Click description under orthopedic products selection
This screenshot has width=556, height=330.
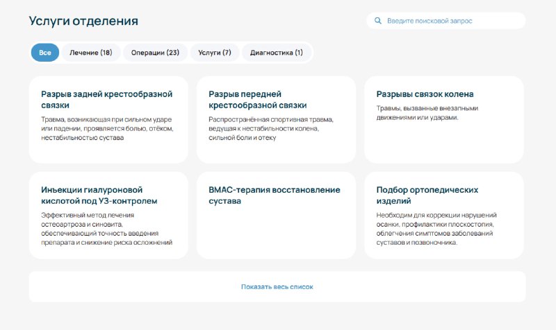pos(436,229)
